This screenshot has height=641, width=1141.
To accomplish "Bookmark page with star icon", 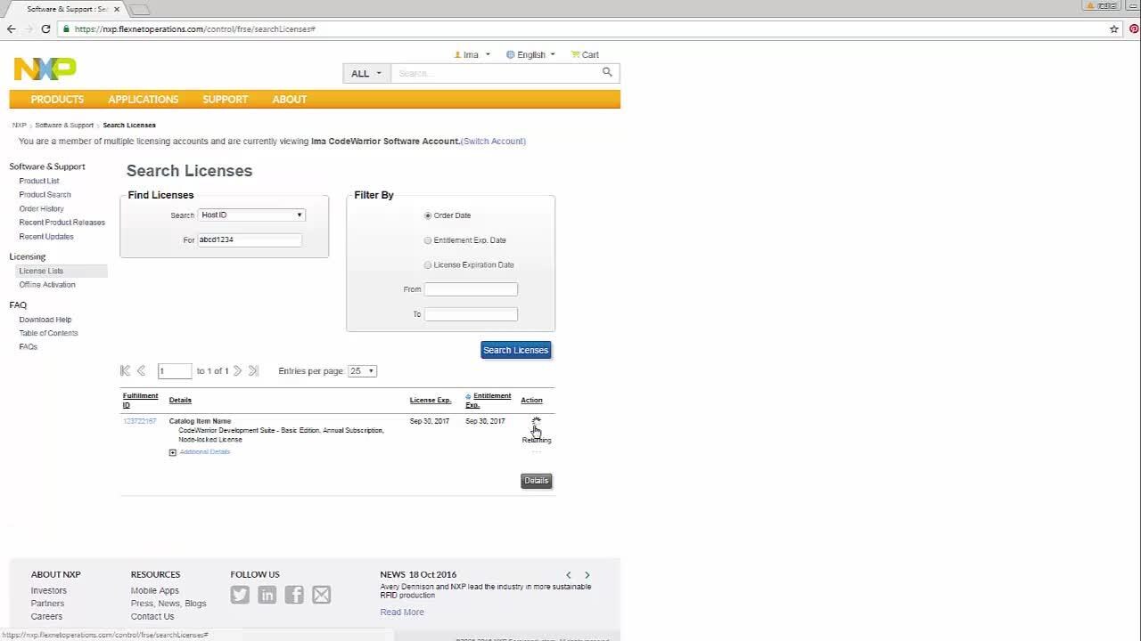I will pyautogui.click(x=1113, y=29).
